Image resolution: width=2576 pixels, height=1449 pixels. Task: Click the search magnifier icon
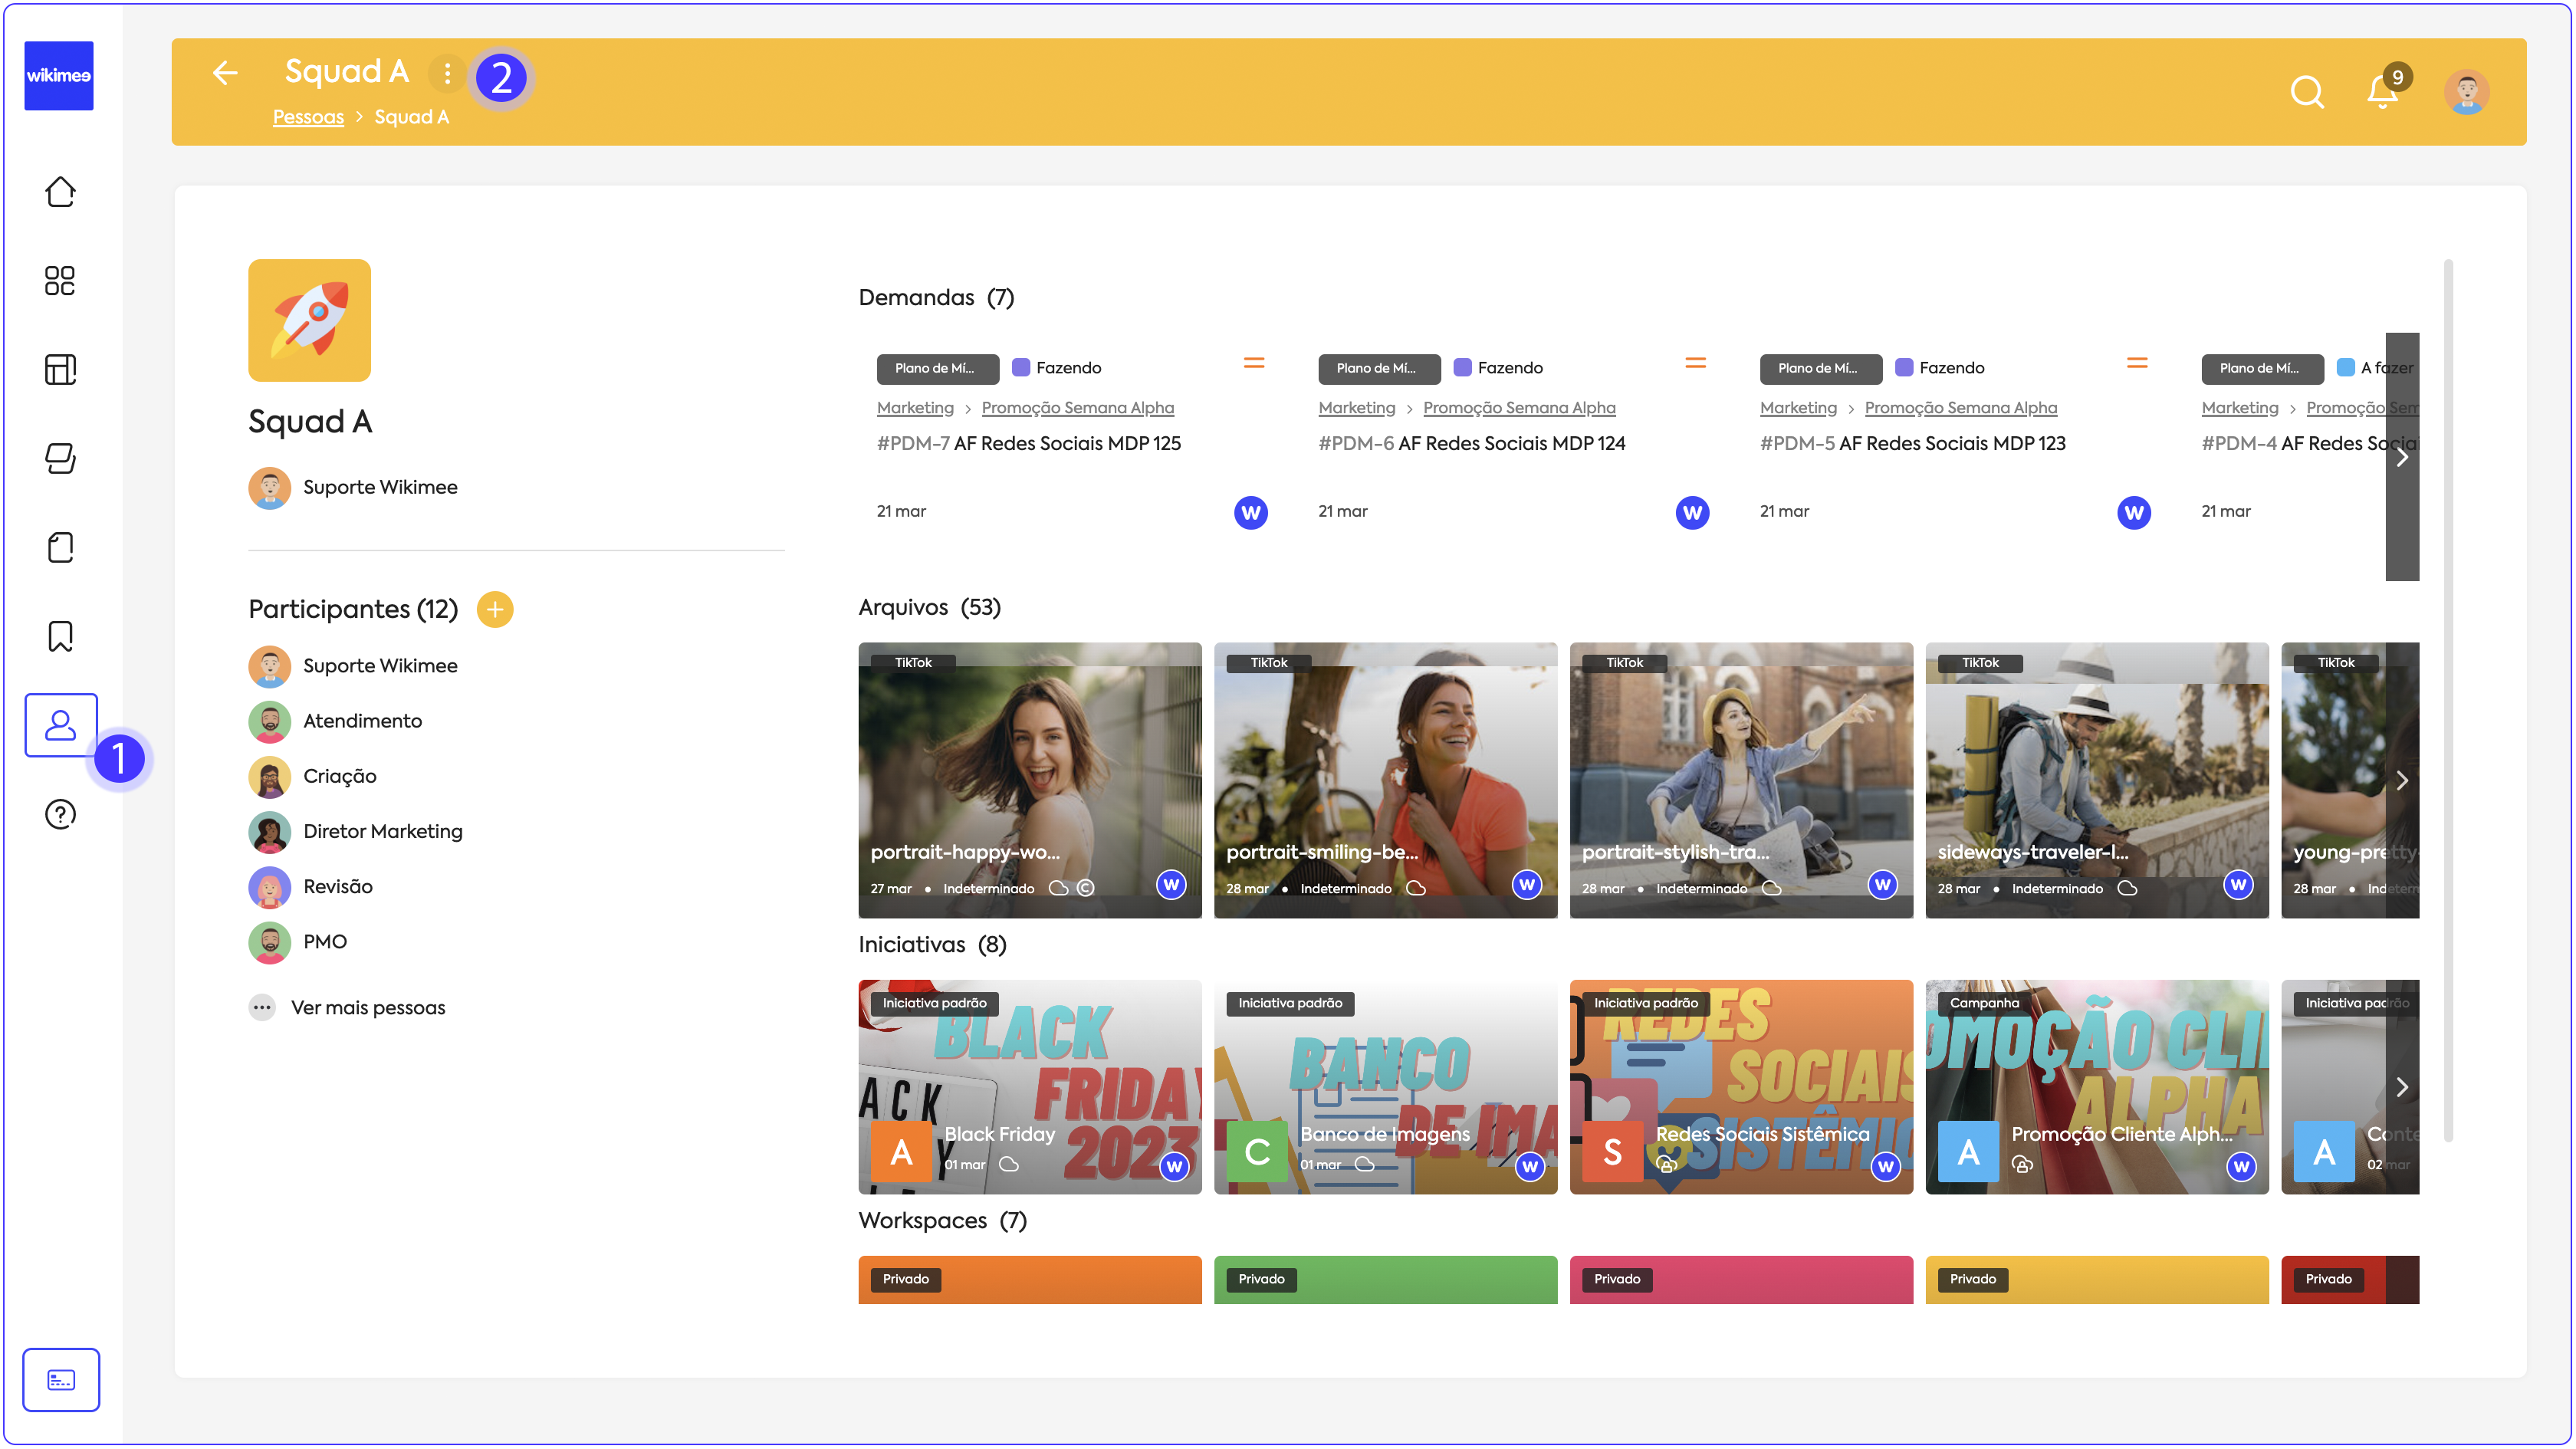pyautogui.click(x=2306, y=92)
